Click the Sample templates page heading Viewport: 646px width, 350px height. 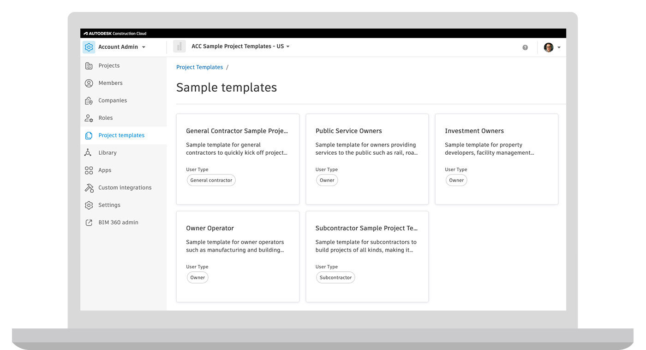tap(227, 87)
